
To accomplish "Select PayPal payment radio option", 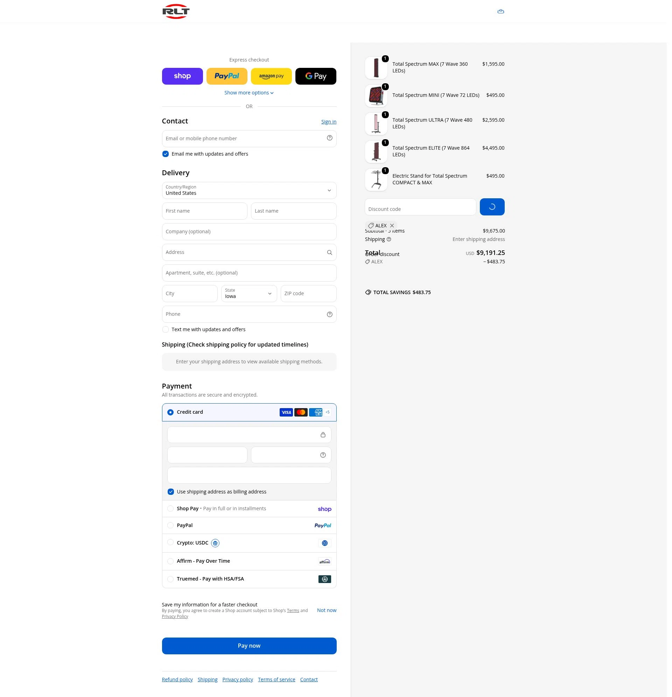I will pyautogui.click(x=170, y=525).
